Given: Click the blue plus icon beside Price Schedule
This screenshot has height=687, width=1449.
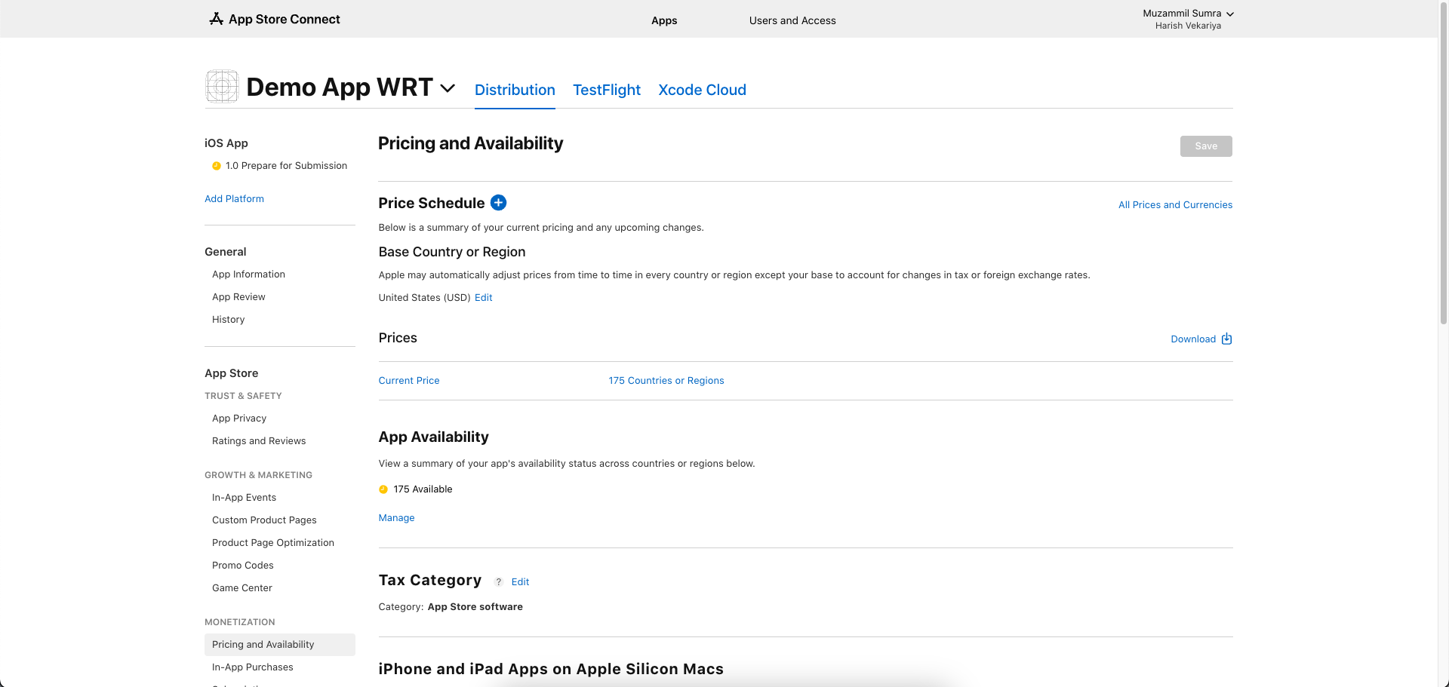Looking at the screenshot, I should 499,203.
